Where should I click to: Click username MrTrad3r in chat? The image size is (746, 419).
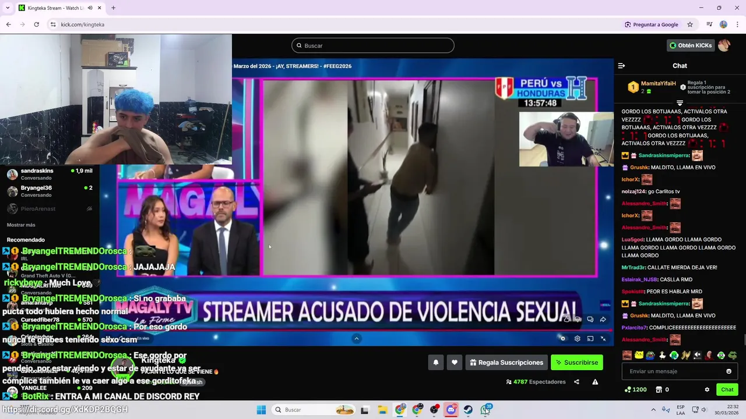pyautogui.click(x=633, y=268)
